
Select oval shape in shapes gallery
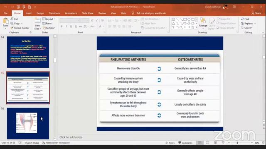pyautogui.click(x=189, y=19)
